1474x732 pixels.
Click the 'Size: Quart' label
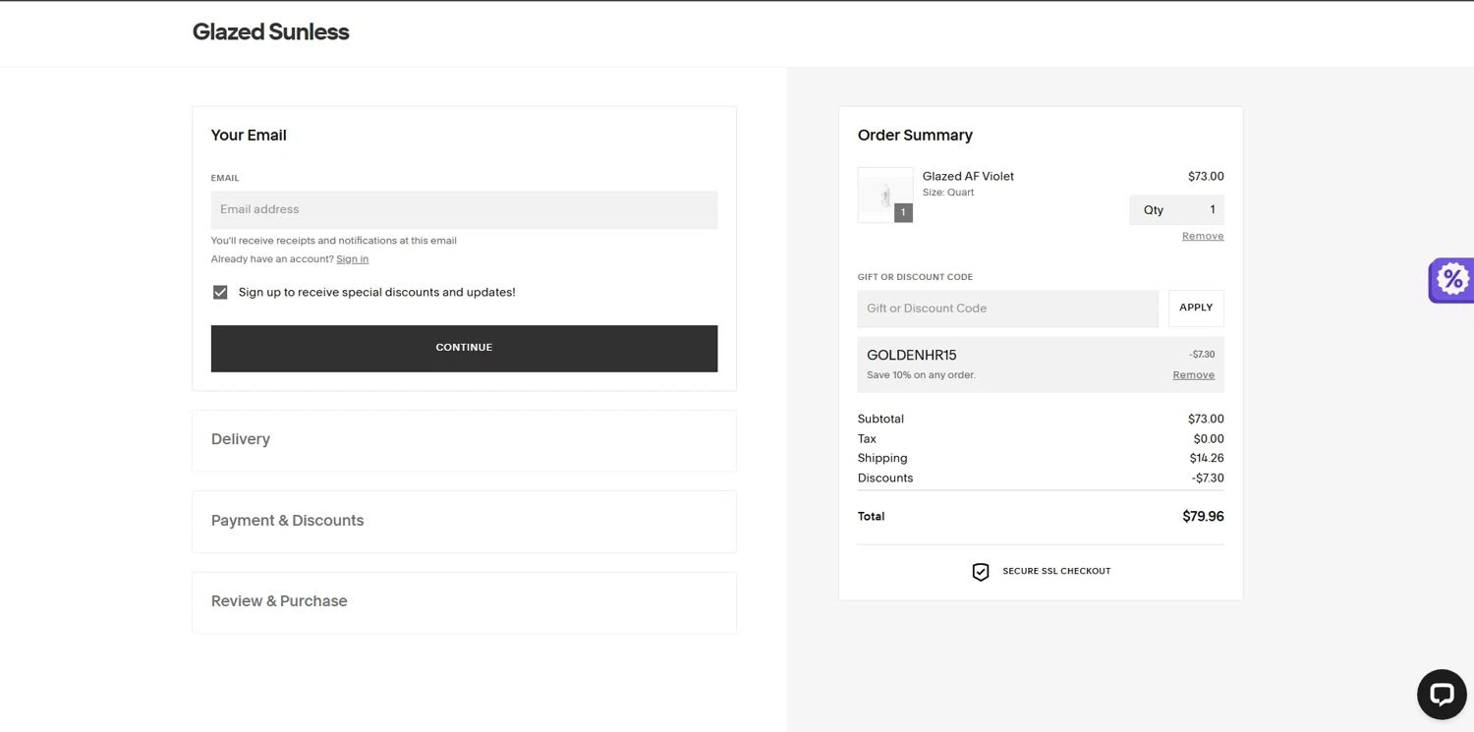click(x=948, y=193)
